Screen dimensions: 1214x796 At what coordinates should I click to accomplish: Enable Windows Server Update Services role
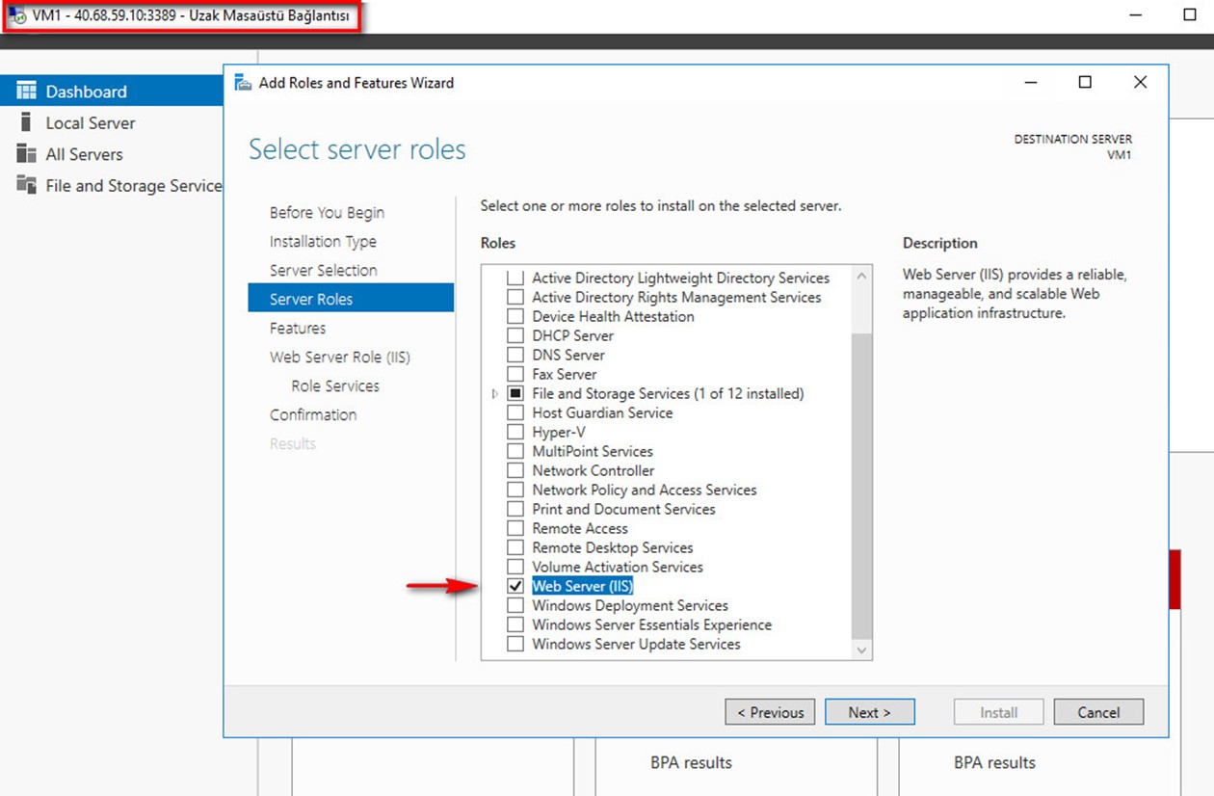point(515,644)
